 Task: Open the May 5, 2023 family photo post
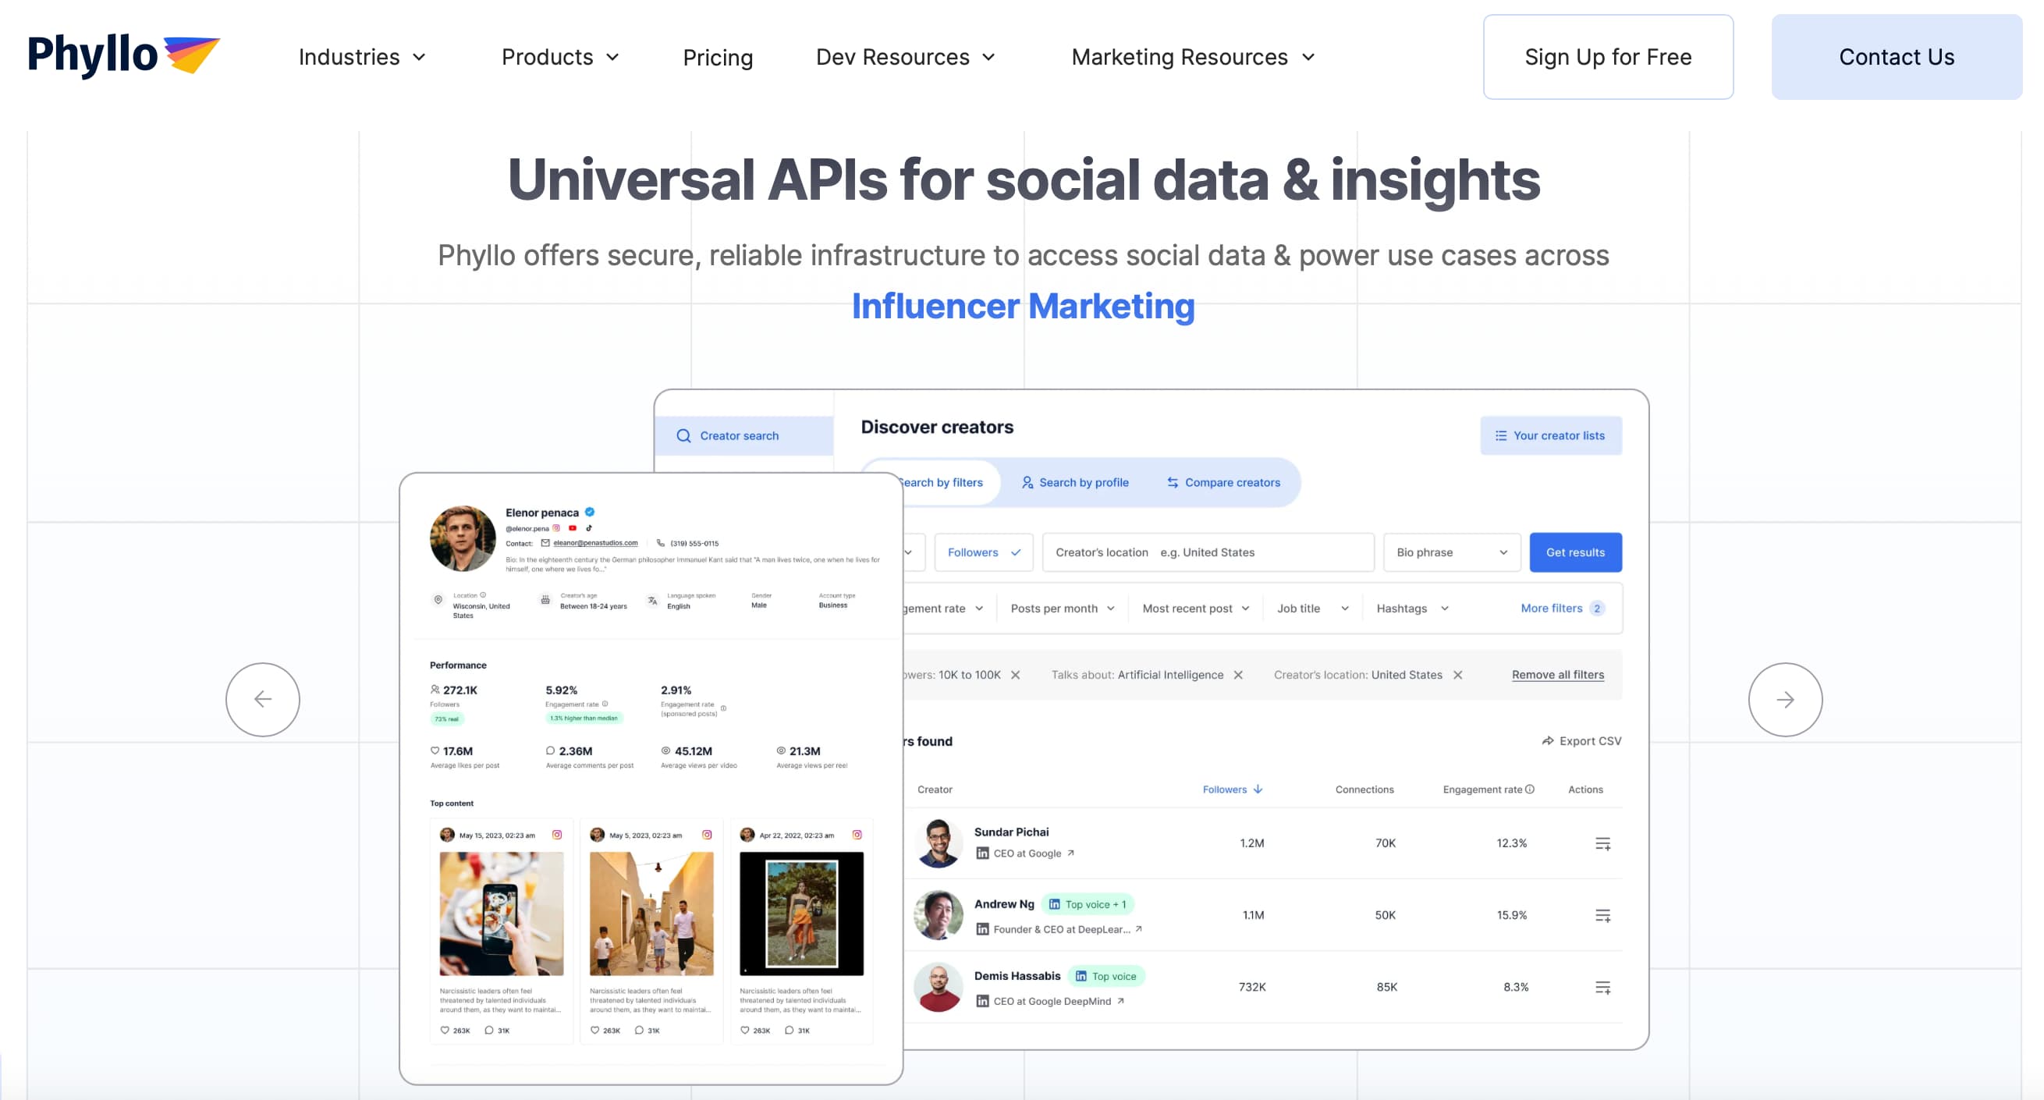[x=651, y=914]
